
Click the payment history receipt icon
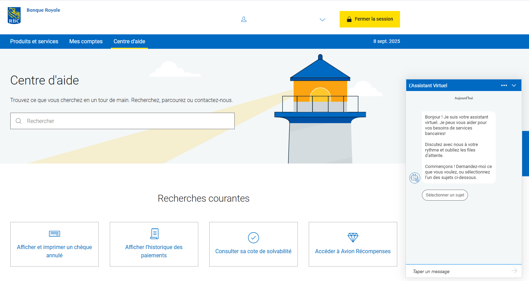[154, 233]
